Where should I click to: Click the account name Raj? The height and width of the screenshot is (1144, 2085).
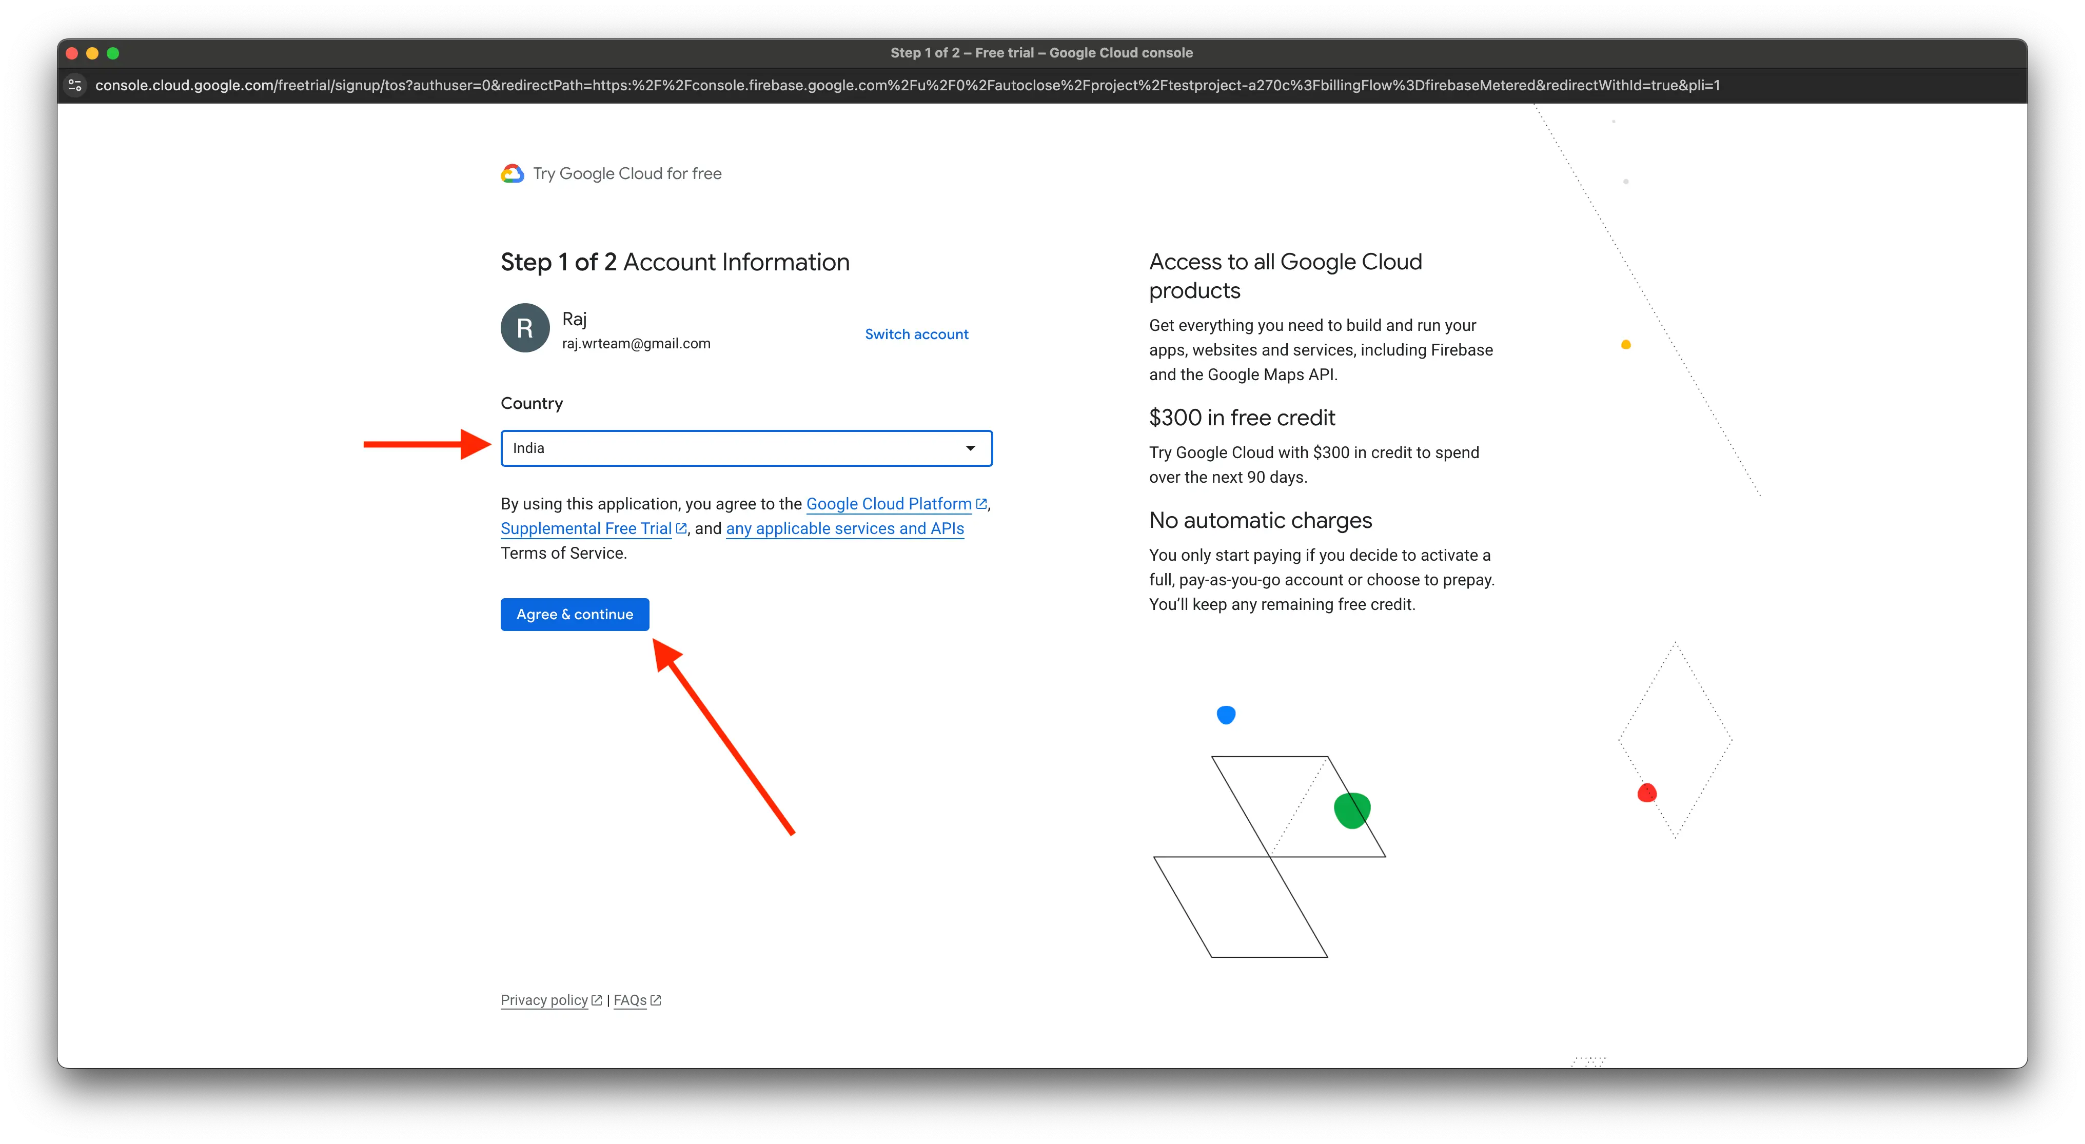pos(575,319)
